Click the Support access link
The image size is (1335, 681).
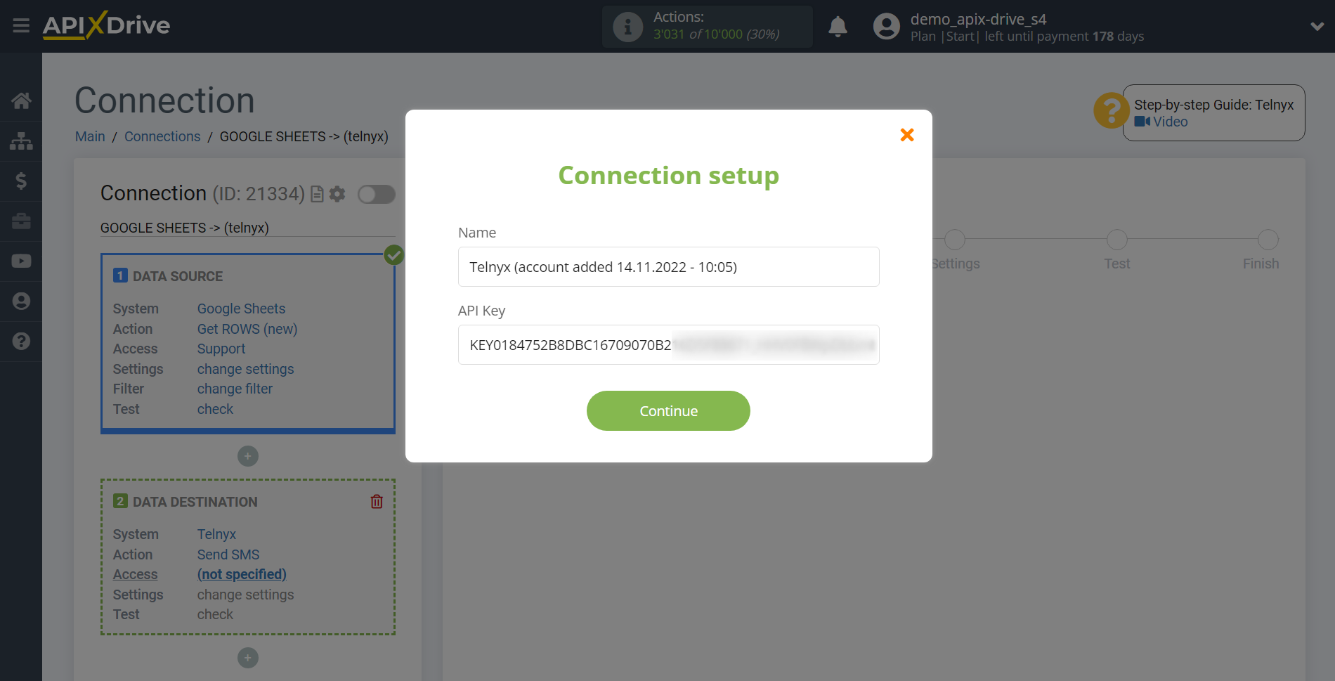click(221, 349)
